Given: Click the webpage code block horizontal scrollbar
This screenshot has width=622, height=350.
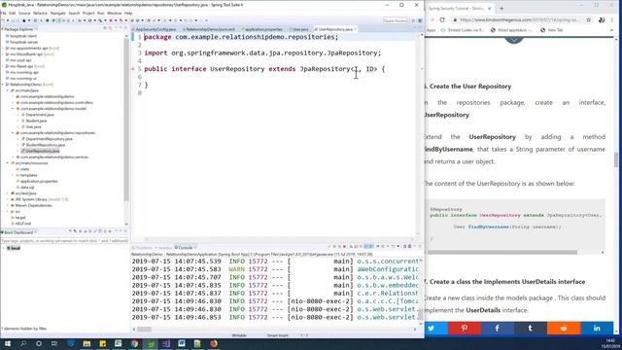Looking at the screenshot, I should (x=502, y=252).
